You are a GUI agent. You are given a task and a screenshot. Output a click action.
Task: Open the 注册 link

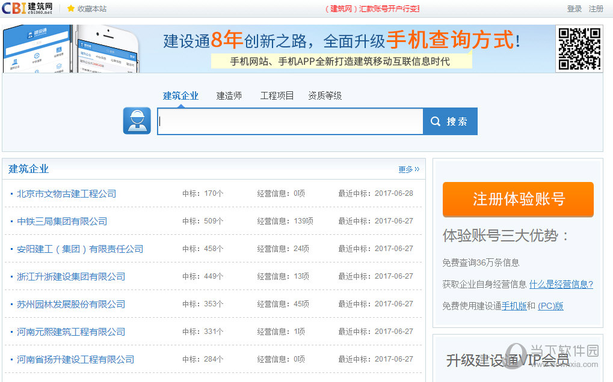point(596,9)
